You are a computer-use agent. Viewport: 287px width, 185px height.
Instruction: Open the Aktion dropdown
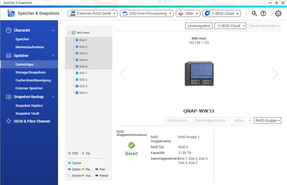click(x=241, y=120)
